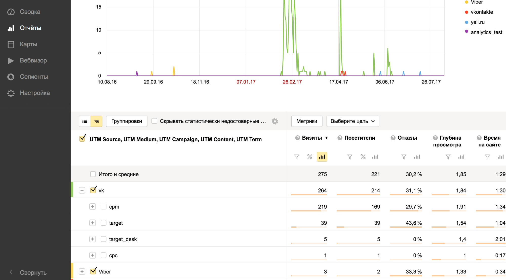This screenshot has height=280, width=506.
Task: Click highlighted bar chart icon under Визиты
Action: [322, 157]
